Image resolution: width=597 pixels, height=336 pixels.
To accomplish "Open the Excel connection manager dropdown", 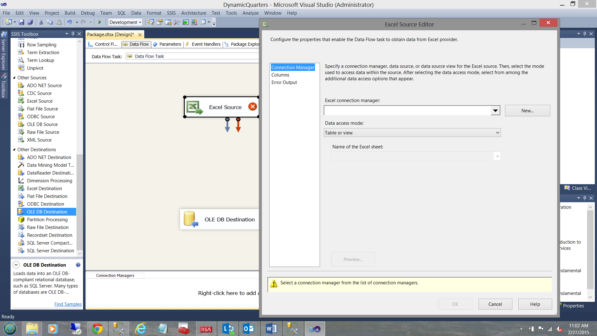I will [495, 110].
